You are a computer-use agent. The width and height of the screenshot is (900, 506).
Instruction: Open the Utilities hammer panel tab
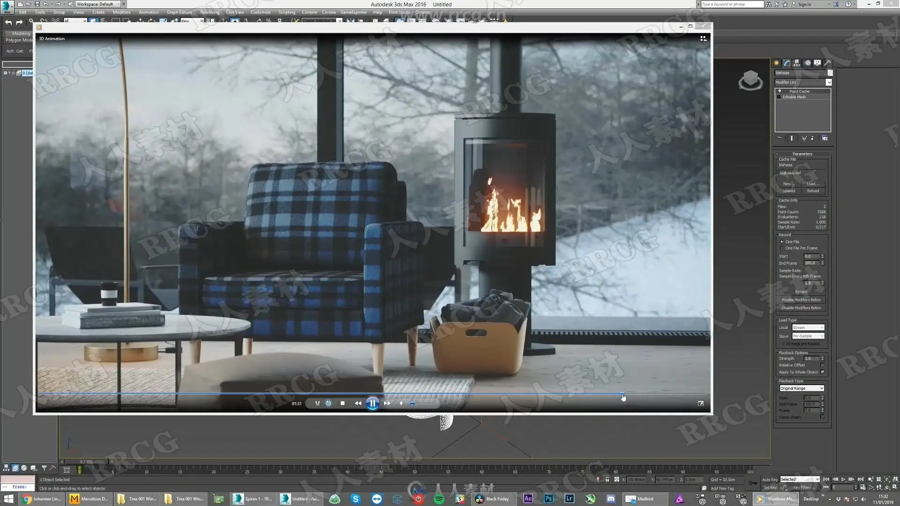(x=828, y=63)
